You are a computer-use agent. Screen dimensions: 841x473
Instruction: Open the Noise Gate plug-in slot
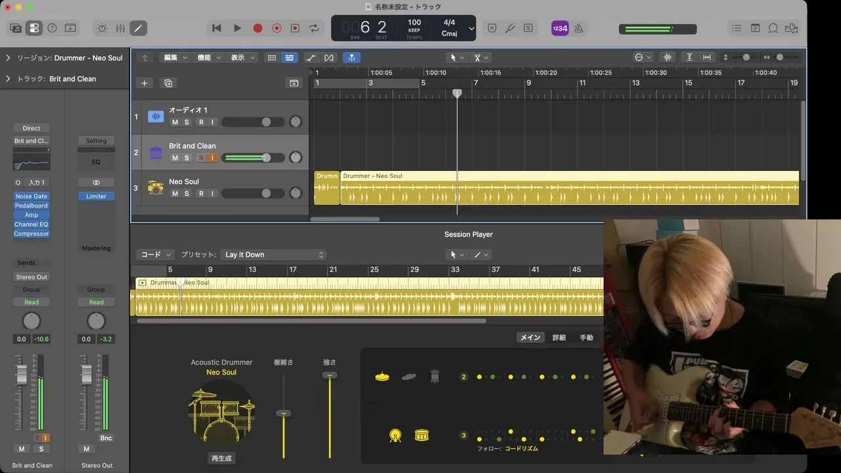31,196
